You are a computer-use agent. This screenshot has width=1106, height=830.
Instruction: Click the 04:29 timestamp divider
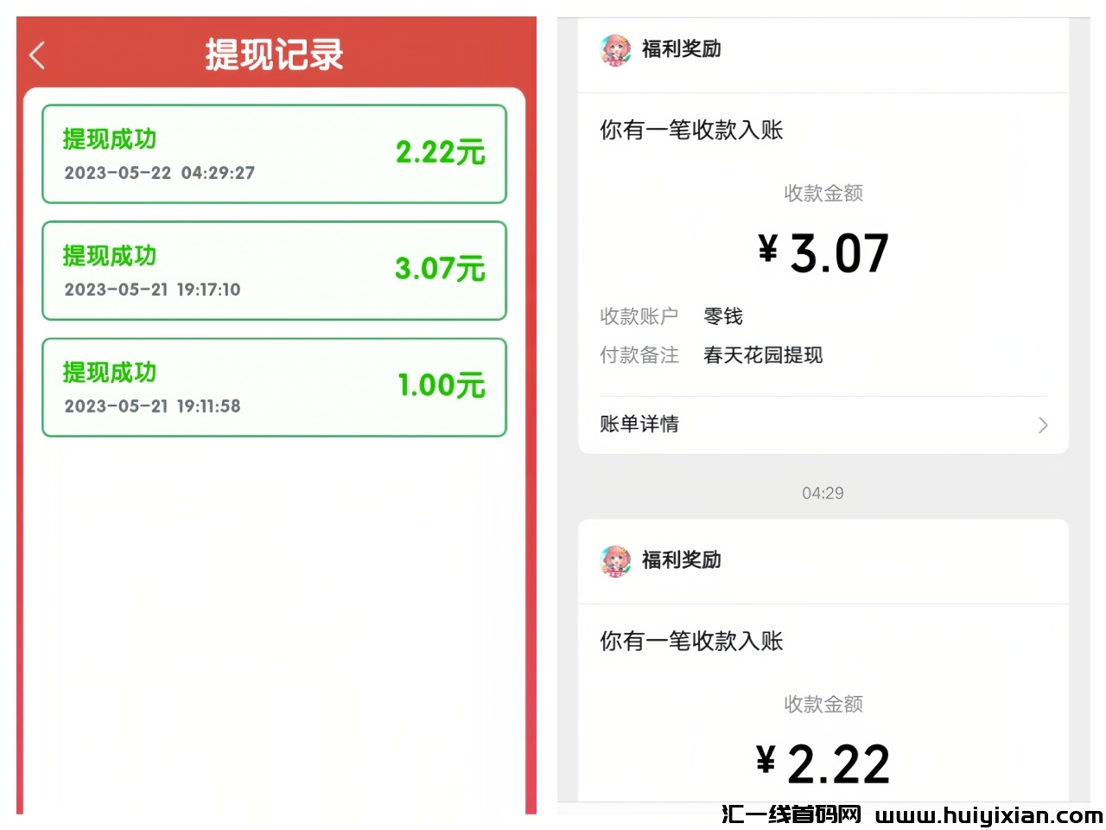[822, 493]
